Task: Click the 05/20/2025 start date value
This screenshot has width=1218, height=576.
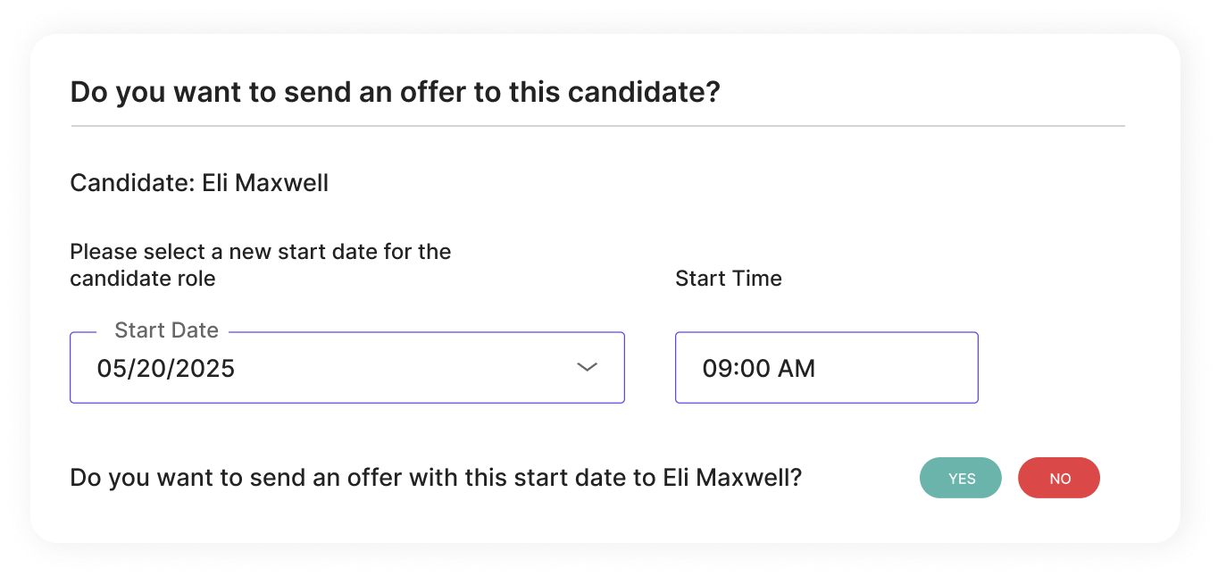Action: tap(166, 368)
